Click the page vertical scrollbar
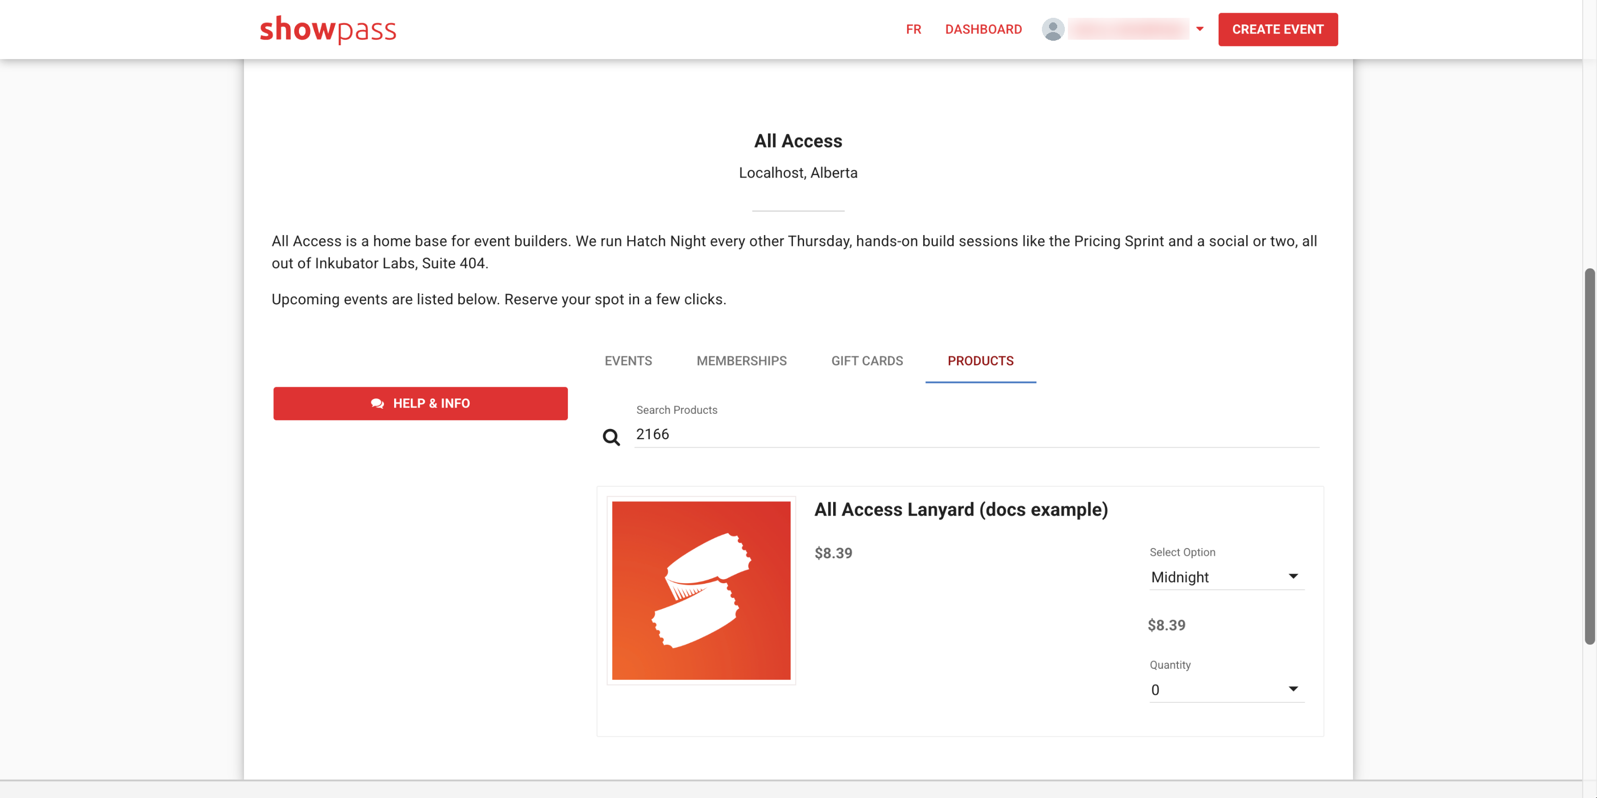The width and height of the screenshot is (1597, 798). (1589, 457)
